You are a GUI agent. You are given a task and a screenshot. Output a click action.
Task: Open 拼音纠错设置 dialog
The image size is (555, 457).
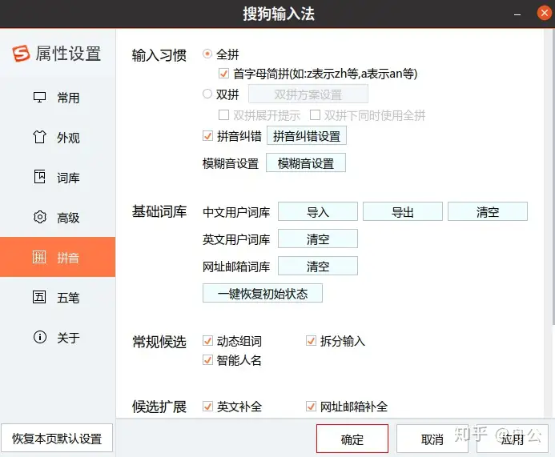click(307, 136)
